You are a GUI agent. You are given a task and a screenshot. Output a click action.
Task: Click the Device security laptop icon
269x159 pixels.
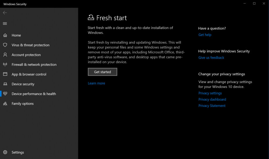(x=6, y=84)
